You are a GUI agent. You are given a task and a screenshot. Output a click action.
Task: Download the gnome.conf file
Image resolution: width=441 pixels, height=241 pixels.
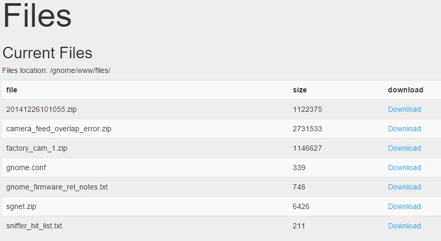pos(404,167)
